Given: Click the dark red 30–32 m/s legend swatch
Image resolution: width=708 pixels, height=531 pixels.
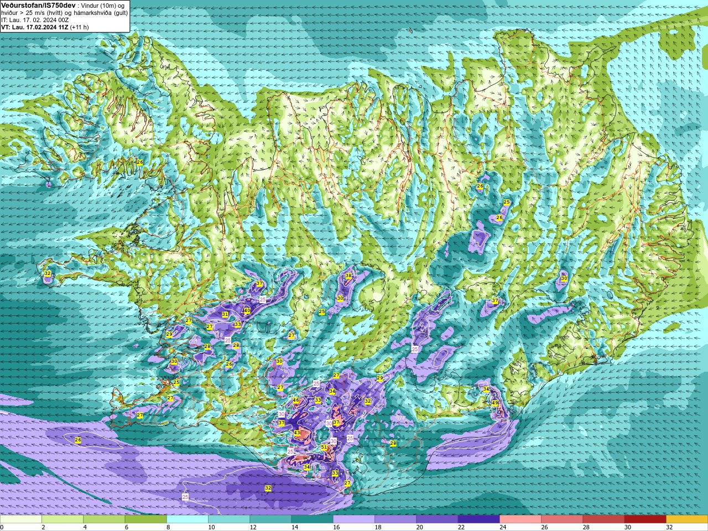Looking at the screenshot, I should coord(645,519).
